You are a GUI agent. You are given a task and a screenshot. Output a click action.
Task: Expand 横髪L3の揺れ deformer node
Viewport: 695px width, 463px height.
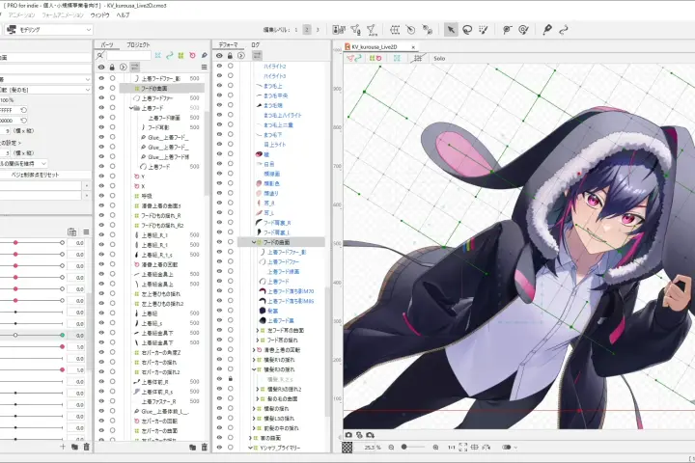click(x=254, y=419)
